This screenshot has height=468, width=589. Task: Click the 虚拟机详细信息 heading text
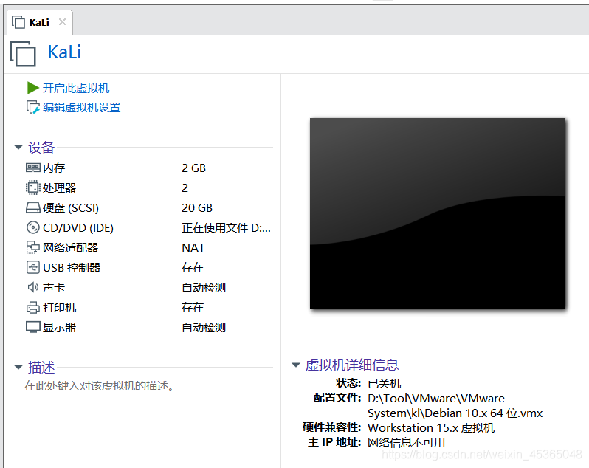[x=351, y=365]
